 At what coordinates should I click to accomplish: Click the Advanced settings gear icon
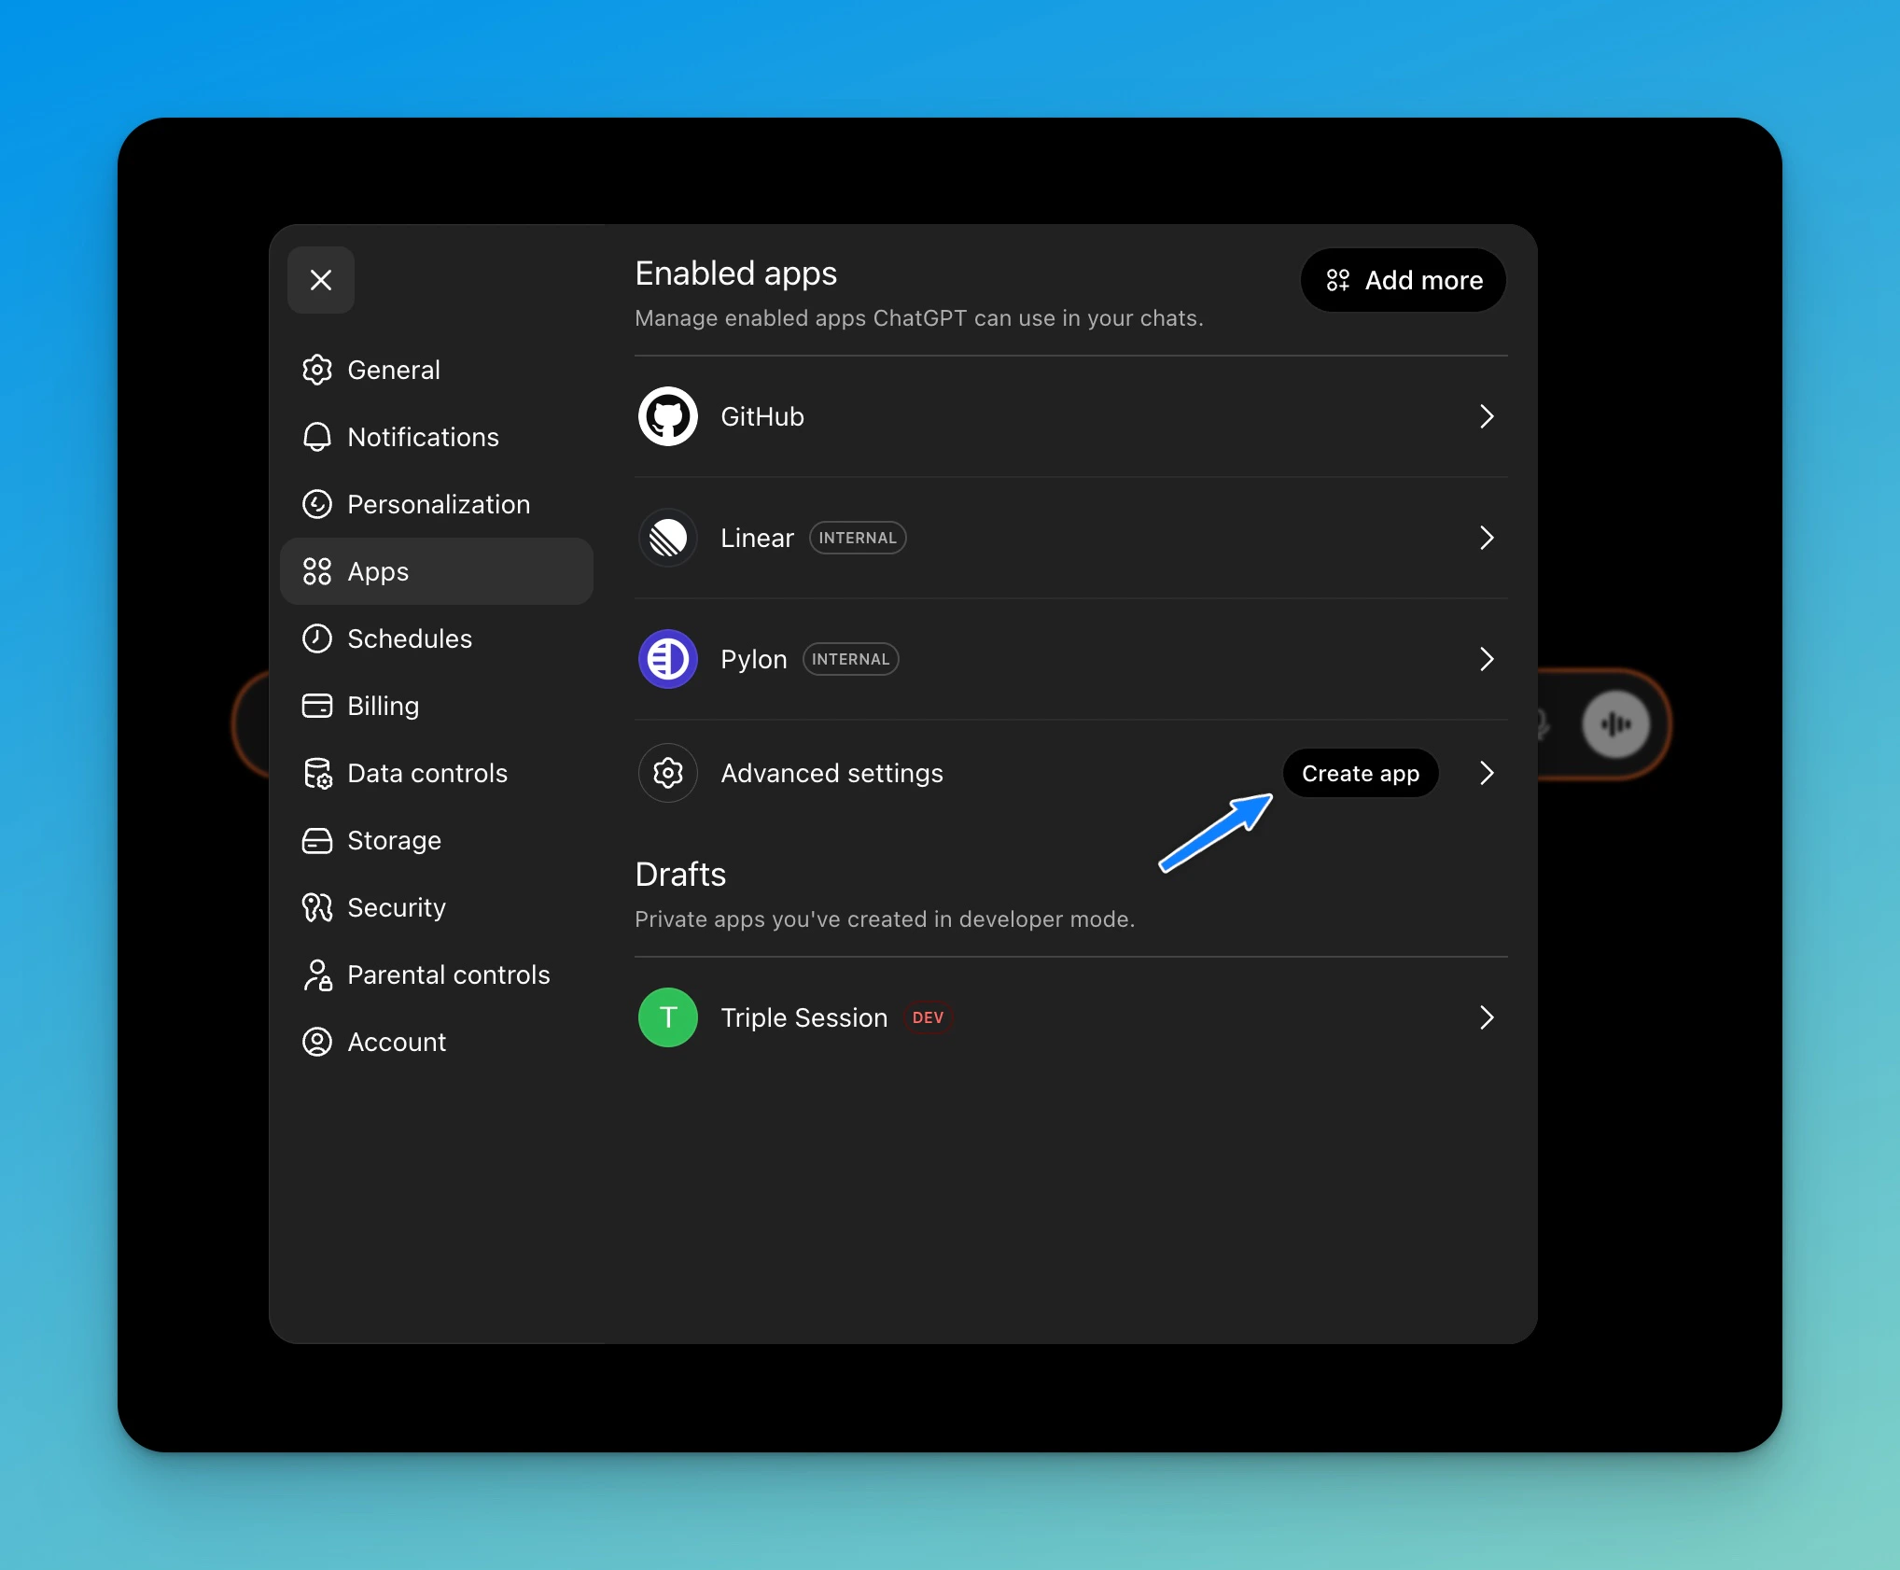(668, 773)
